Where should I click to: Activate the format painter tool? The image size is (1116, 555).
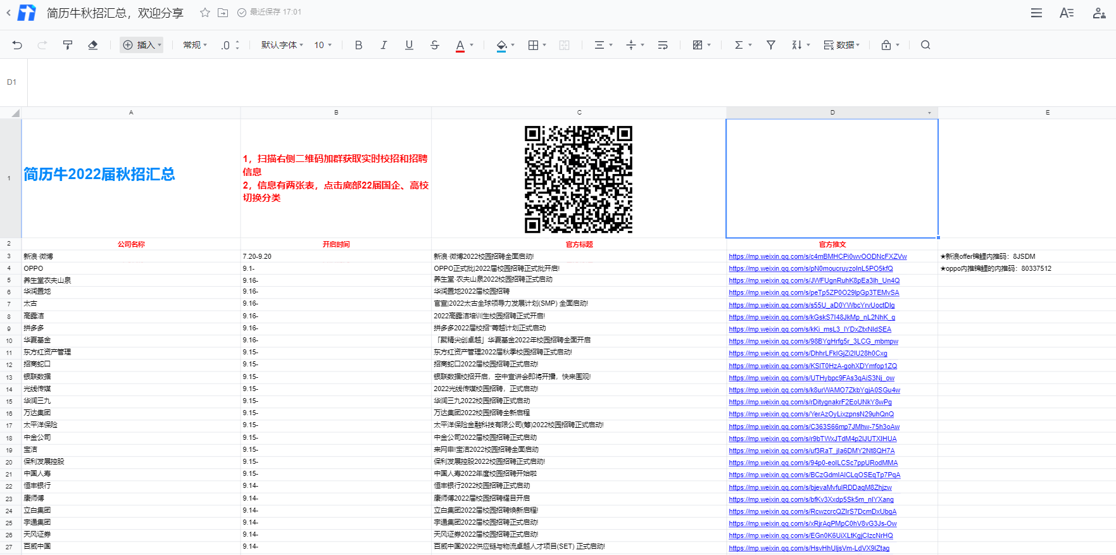point(68,45)
